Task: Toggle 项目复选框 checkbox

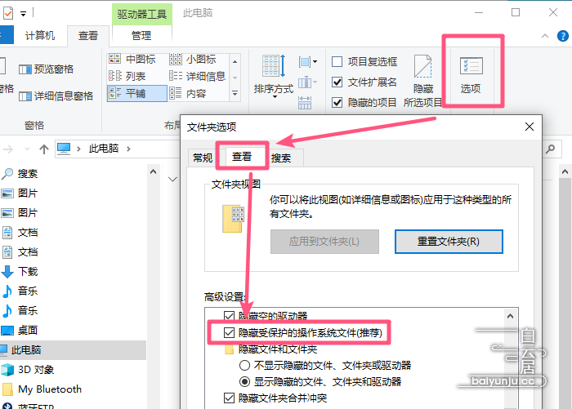Action: [337, 61]
